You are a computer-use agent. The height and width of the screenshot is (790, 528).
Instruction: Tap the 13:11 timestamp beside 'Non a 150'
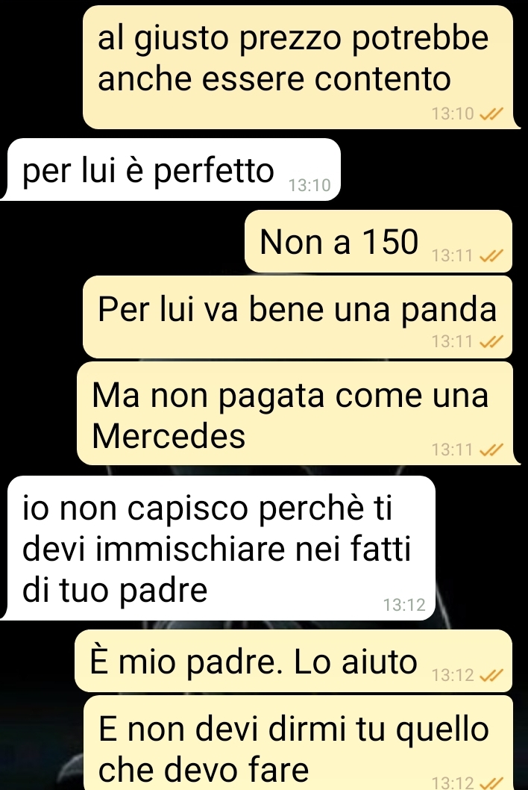point(452,256)
